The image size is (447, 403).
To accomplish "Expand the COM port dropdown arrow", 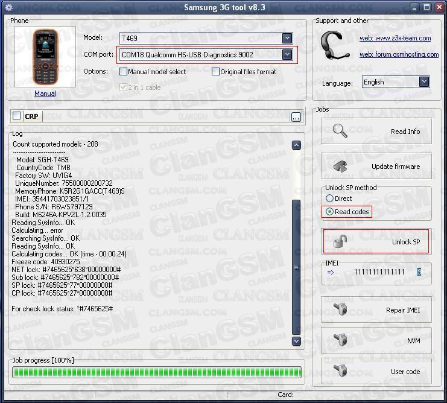I will [287, 54].
